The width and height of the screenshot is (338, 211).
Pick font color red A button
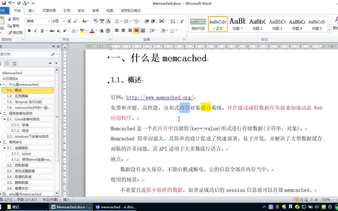92,31
